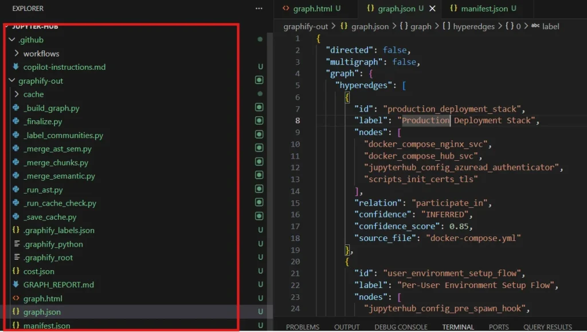Open _merge_ast_sem.py file
The image size is (587, 332).
57,149
